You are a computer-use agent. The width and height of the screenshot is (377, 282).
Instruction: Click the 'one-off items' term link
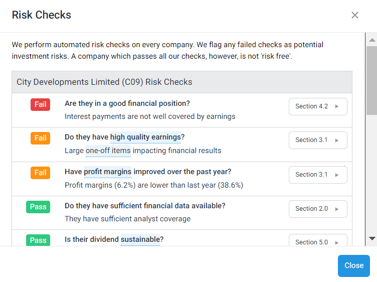[108, 151]
